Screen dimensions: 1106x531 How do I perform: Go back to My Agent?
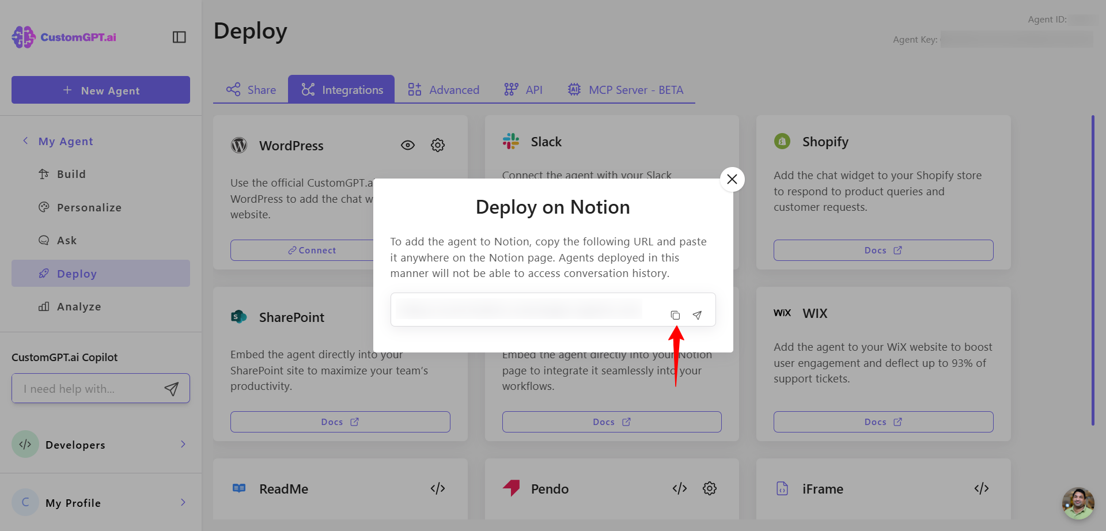click(58, 141)
